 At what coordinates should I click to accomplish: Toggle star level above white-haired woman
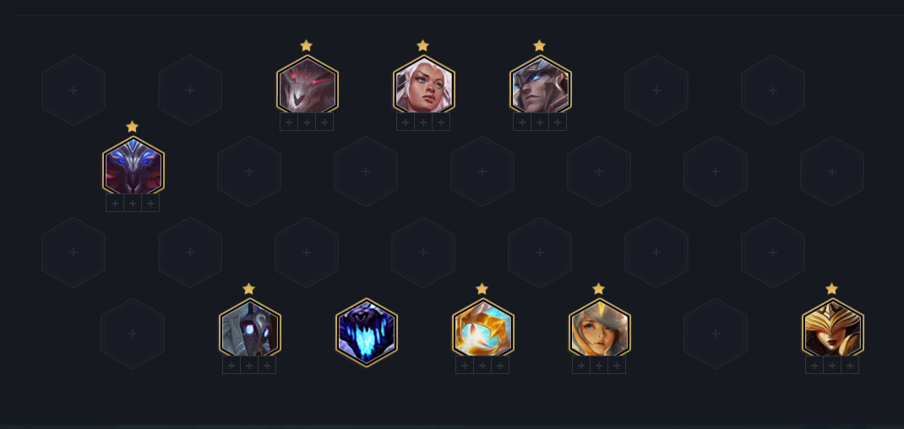coord(422,46)
